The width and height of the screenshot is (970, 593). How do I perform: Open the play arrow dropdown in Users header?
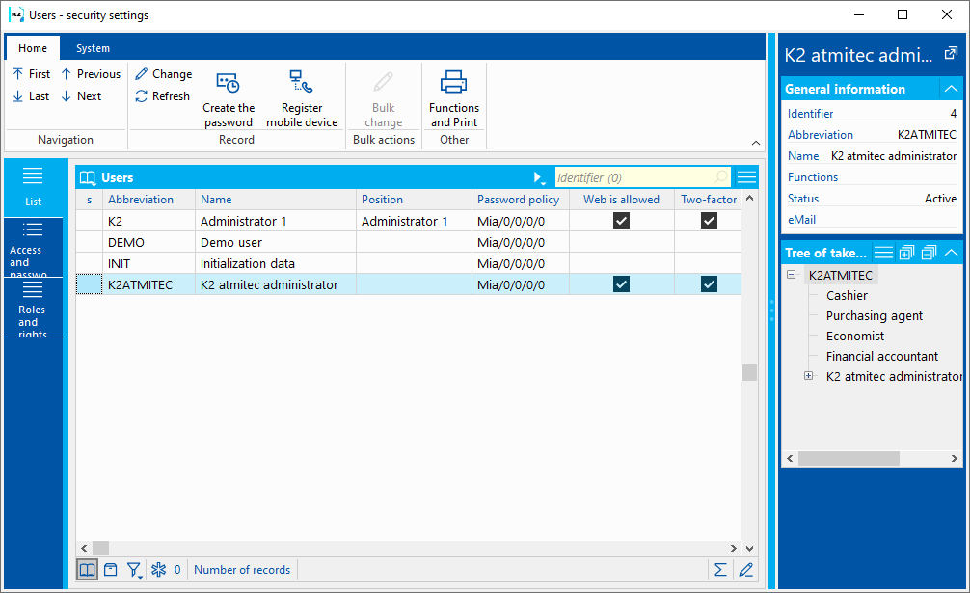(x=539, y=178)
